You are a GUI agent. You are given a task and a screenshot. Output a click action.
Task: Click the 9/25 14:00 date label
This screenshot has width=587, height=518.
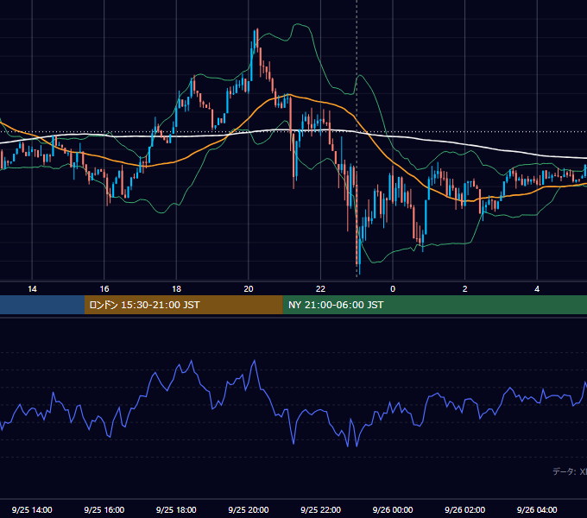(x=32, y=509)
